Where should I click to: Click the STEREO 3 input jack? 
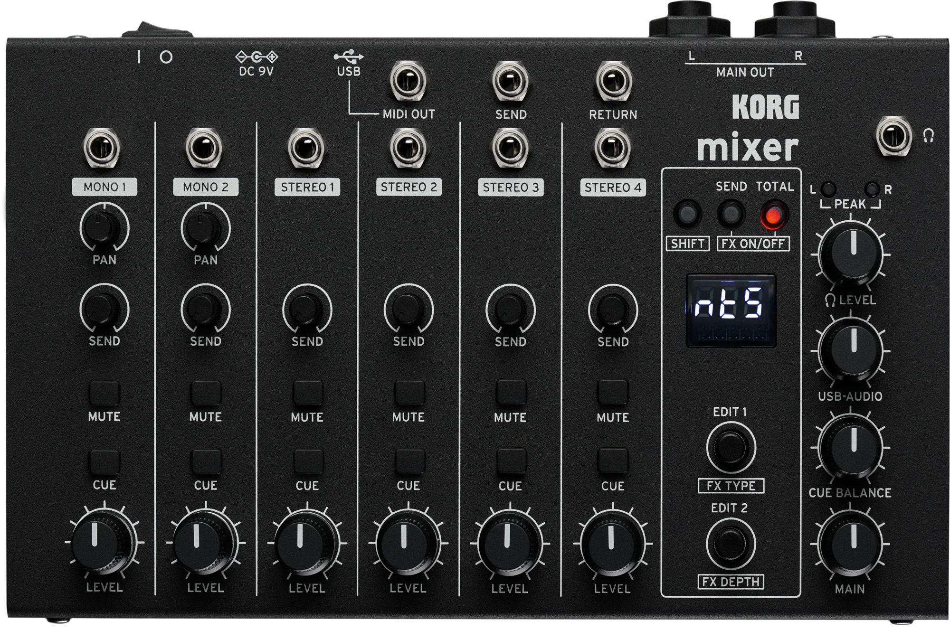(x=511, y=148)
